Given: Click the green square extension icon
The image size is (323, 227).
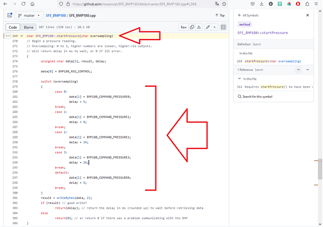Looking at the screenshot, I should pyautogui.click(x=280, y=4).
